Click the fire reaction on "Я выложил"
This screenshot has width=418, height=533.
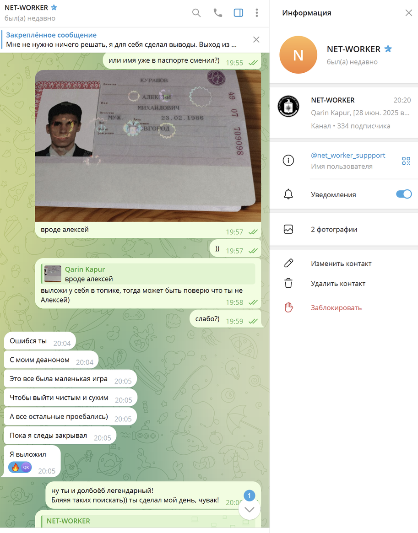16,467
